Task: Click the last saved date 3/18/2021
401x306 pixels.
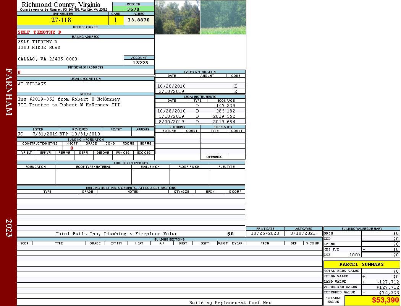Action: tap(303, 233)
